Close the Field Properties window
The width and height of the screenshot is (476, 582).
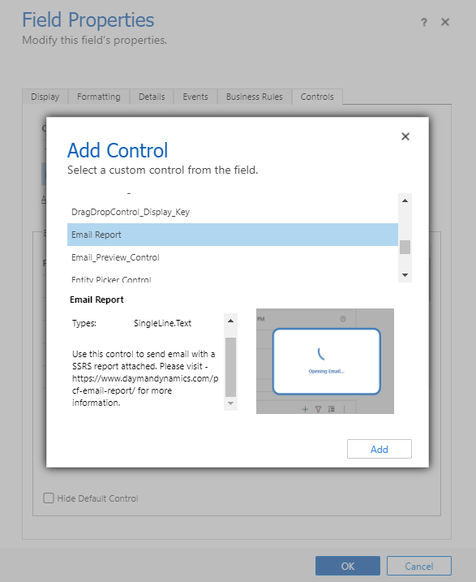pyautogui.click(x=445, y=22)
